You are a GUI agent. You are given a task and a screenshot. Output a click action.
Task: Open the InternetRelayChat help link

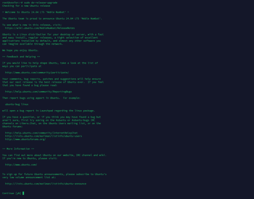click(41, 133)
